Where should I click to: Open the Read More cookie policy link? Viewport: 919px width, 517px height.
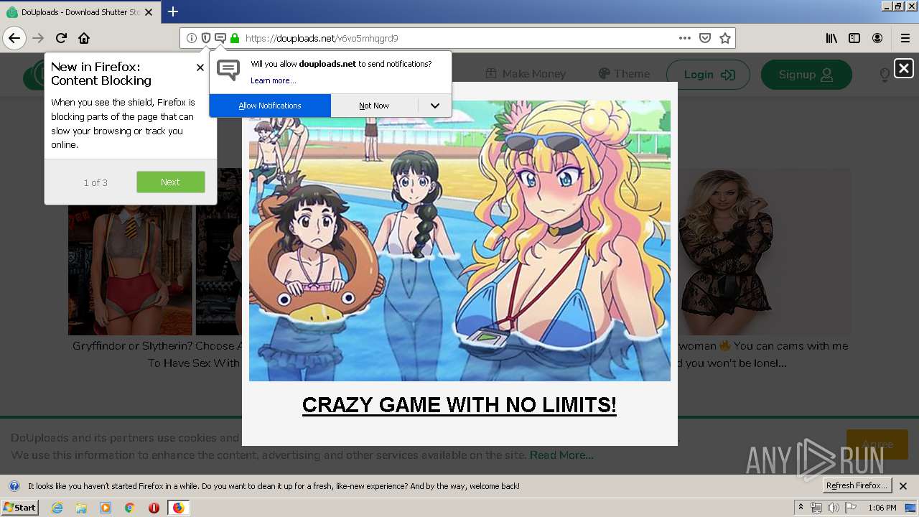pyautogui.click(x=561, y=455)
